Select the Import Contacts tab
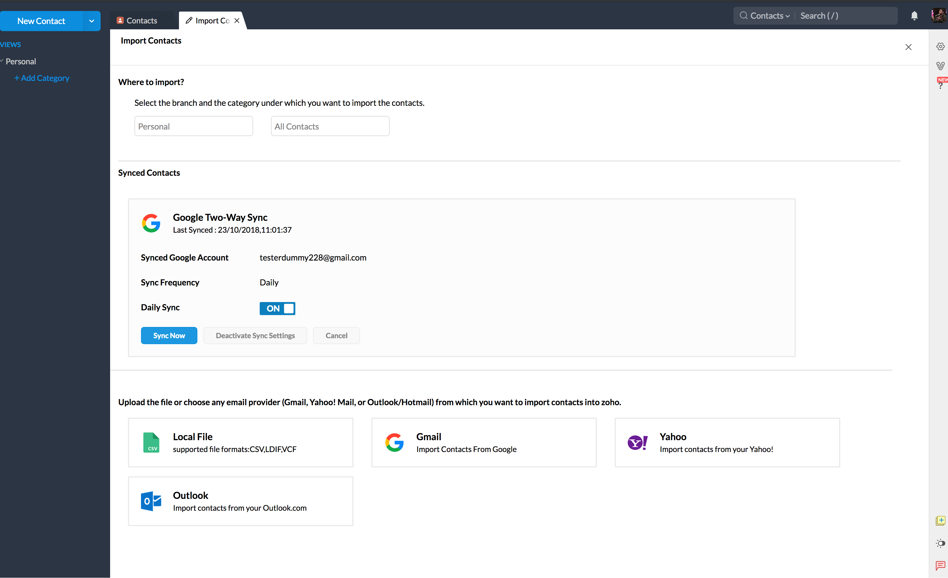This screenshot has width=948, height=578. pyautogui.click(x=212, y=20)
